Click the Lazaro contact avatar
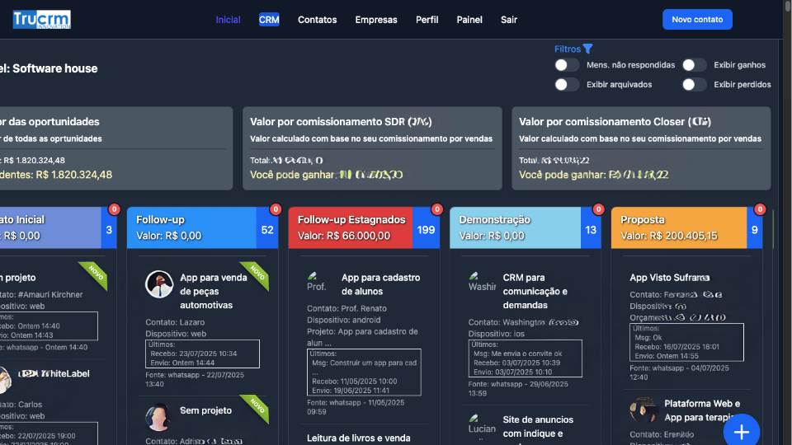Image resolution: width=792 pixels, height=445 pixels. pos(159,284)
